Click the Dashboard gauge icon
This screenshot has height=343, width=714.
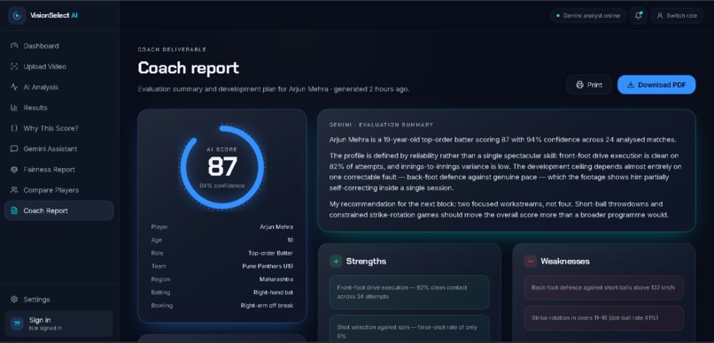click(14, 46)
